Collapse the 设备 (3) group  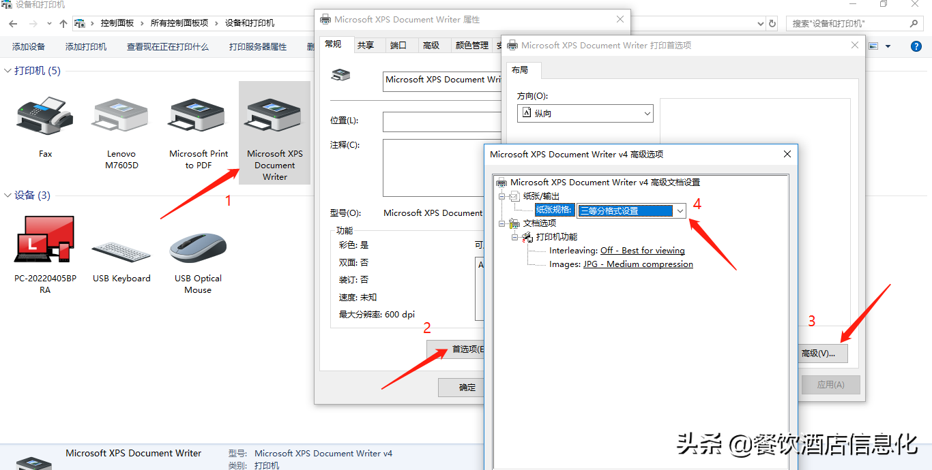click(8, 195)
